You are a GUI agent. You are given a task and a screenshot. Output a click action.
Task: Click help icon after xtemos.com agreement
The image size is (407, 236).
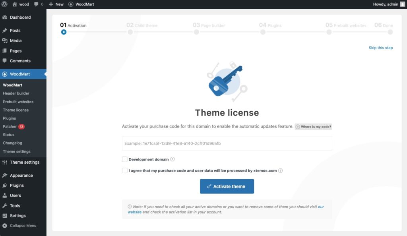280,171
